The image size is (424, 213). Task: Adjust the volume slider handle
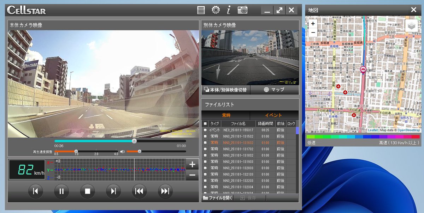(140, 151)
